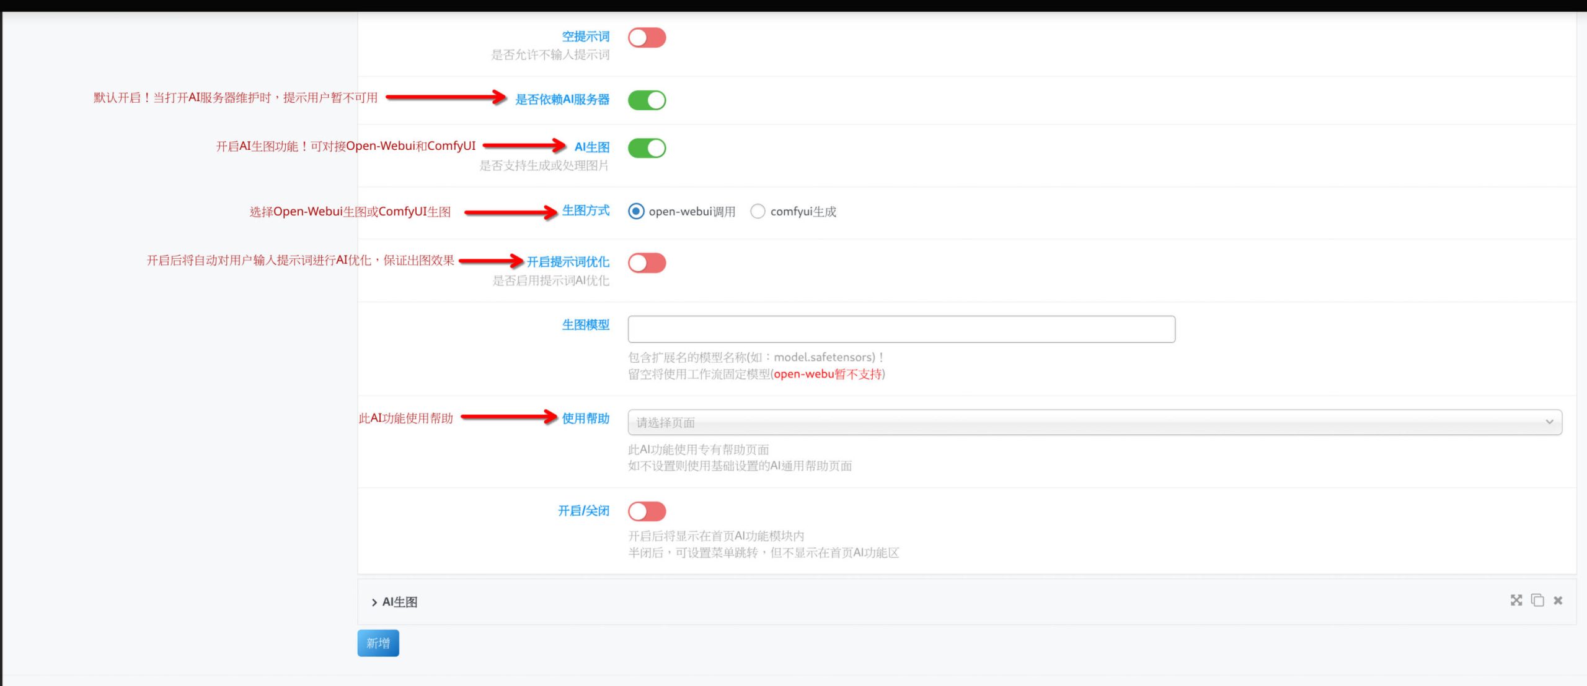The width and height of the screenshot is (1587, 686).
Task: Switch on the 开启/关闭 toggle
Action: (x=647, y=511)
